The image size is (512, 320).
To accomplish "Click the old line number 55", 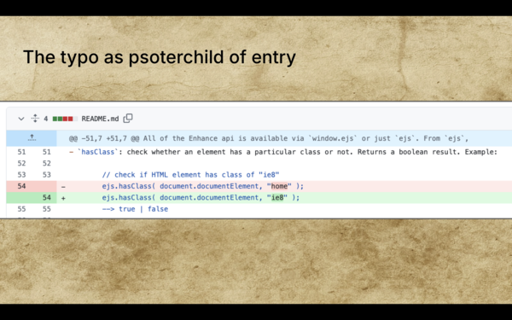I will (21, 209).
